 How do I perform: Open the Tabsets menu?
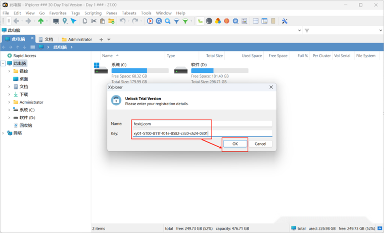pyautogui.click(x=129, y=13)
